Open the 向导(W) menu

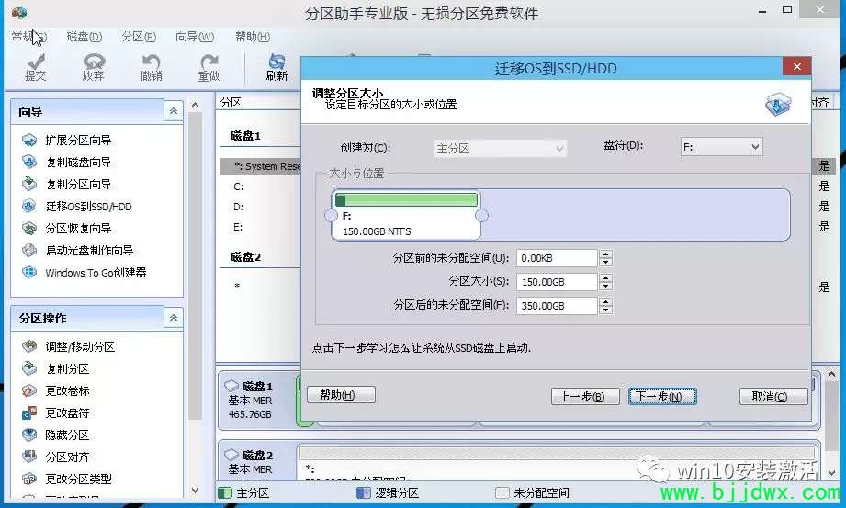click(x=195, y=37)
